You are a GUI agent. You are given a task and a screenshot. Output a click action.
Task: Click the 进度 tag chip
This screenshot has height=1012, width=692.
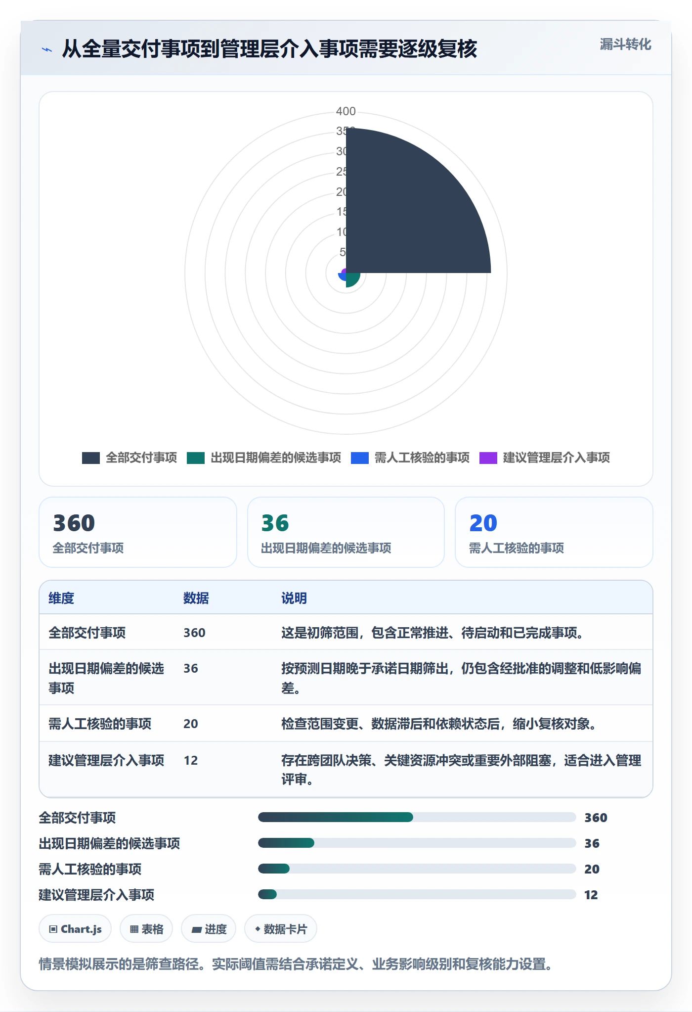pos(209,929)
